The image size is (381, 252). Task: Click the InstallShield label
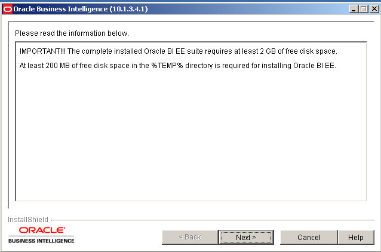[x=28, y=220]
